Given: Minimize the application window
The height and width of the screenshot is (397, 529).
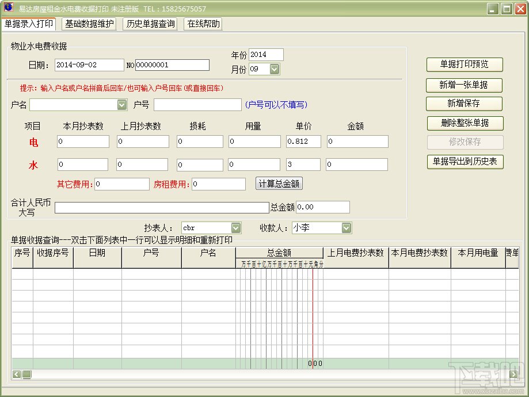Looking at the screenshot, I should click(x=493, y=9).
